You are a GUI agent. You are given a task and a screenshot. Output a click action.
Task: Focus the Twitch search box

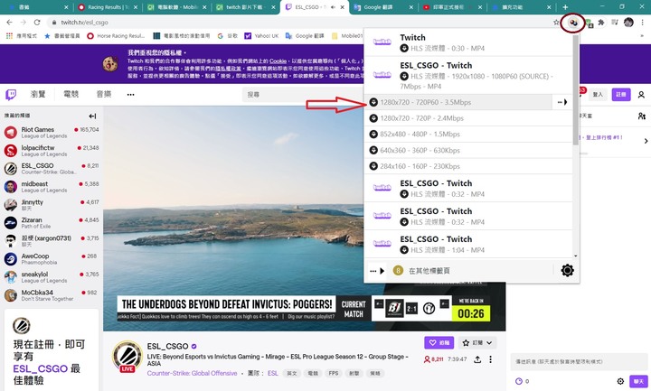(303, 95)
